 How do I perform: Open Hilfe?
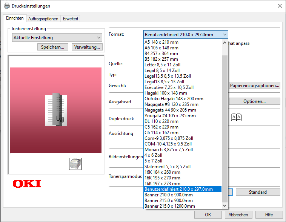[x=269, y=215]
